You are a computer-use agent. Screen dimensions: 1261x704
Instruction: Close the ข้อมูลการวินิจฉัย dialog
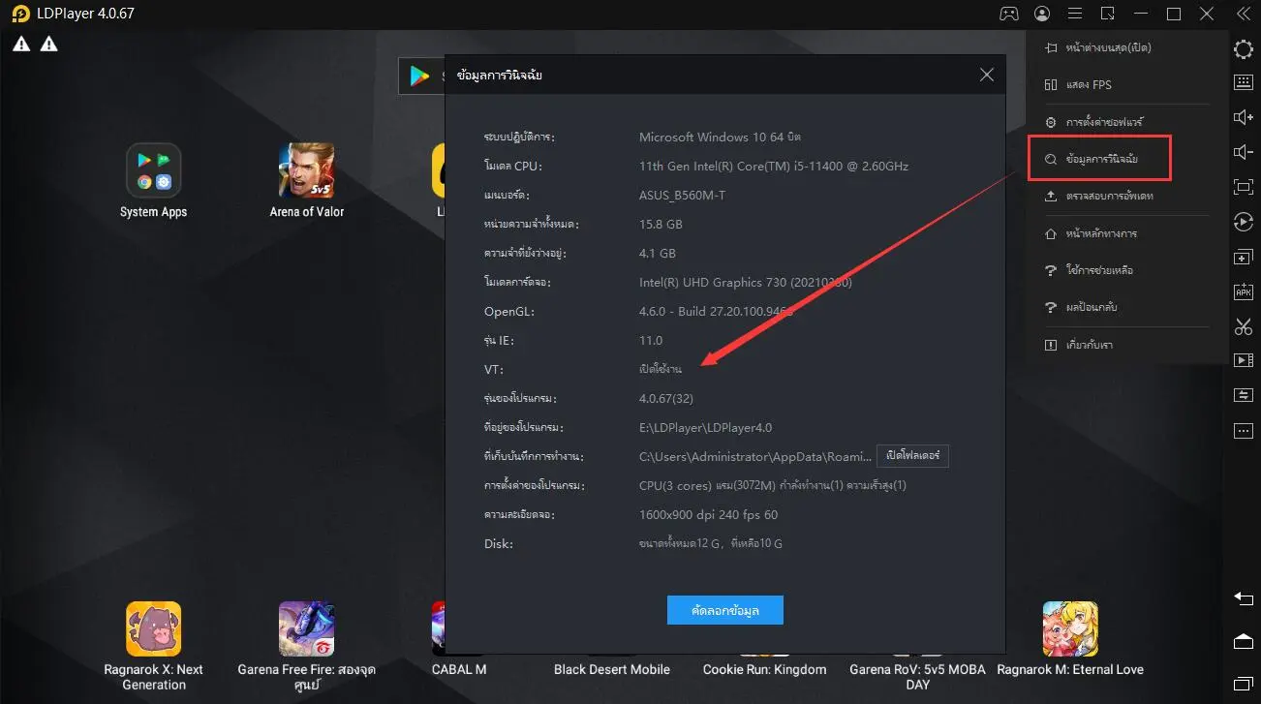[x=986, y=75]
